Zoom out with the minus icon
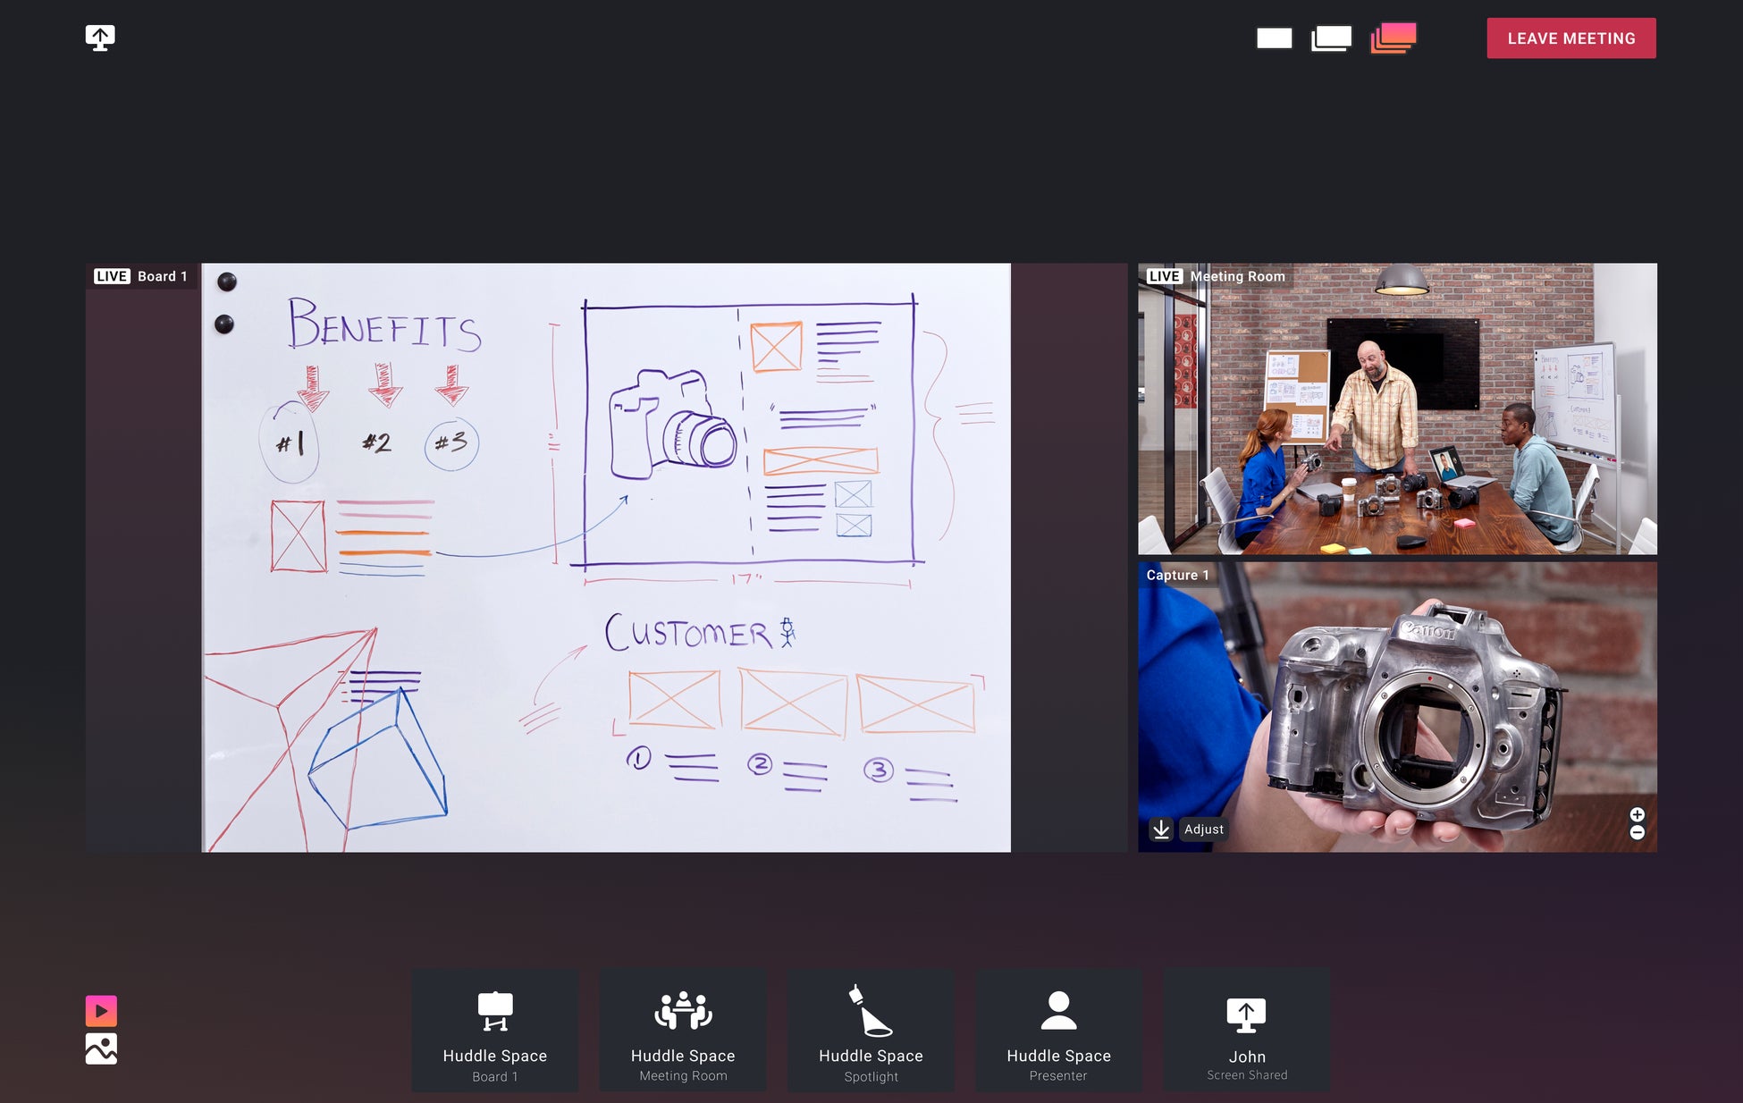1743x1103 pixels. coord(1637,832)
